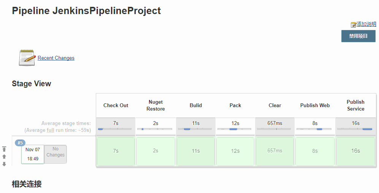This screenshot has height=193, width=379.
Task: Click the 添加说明 link
Action: (366, 24)
